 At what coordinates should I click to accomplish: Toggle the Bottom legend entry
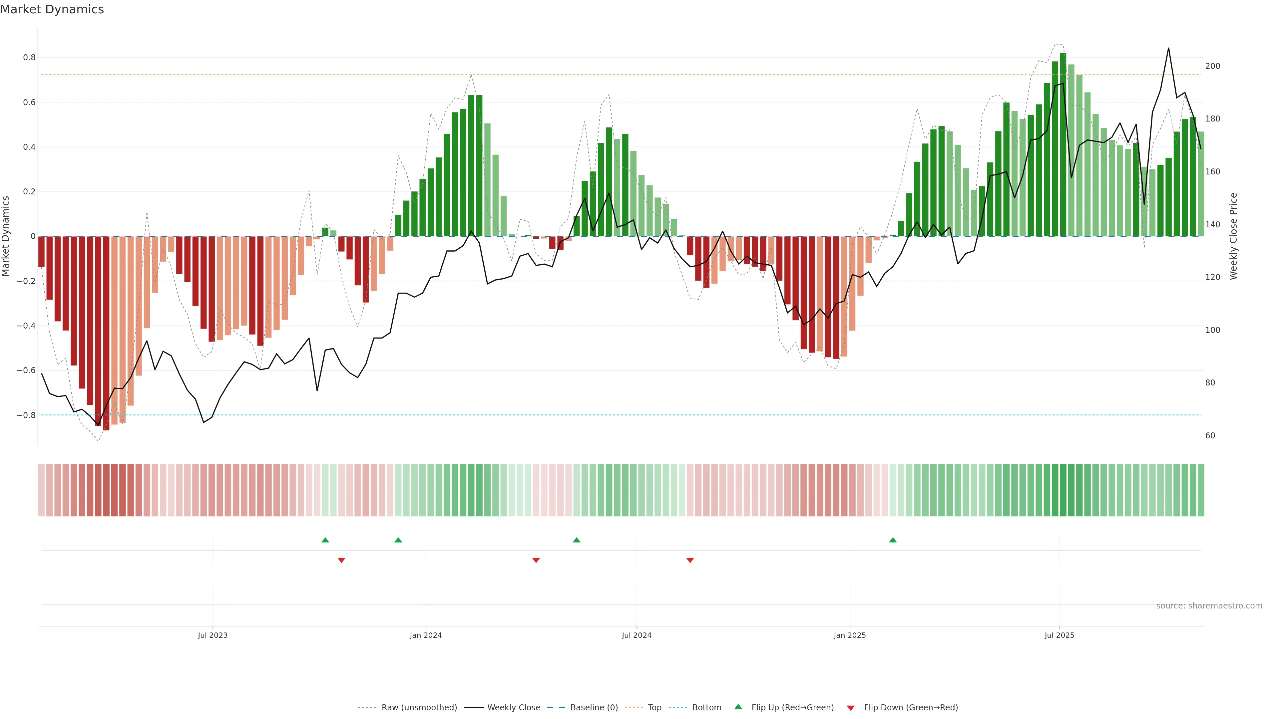pyautogui.click(x=706, y=708)
